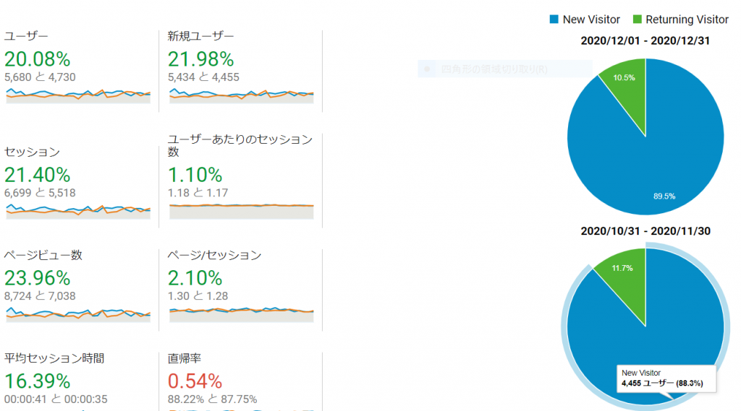Click the ページ/セッション 2.10% metric
Viewport: 741px width, 411px height.
[x=195, y=278]
